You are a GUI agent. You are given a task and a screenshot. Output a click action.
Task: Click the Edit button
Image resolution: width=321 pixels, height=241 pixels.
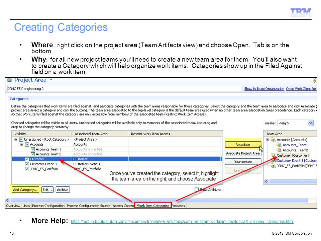click(47, 190)
